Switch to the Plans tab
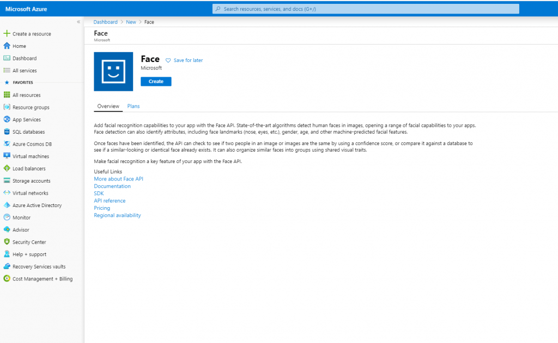558x343 pixels. coord(134,106)
